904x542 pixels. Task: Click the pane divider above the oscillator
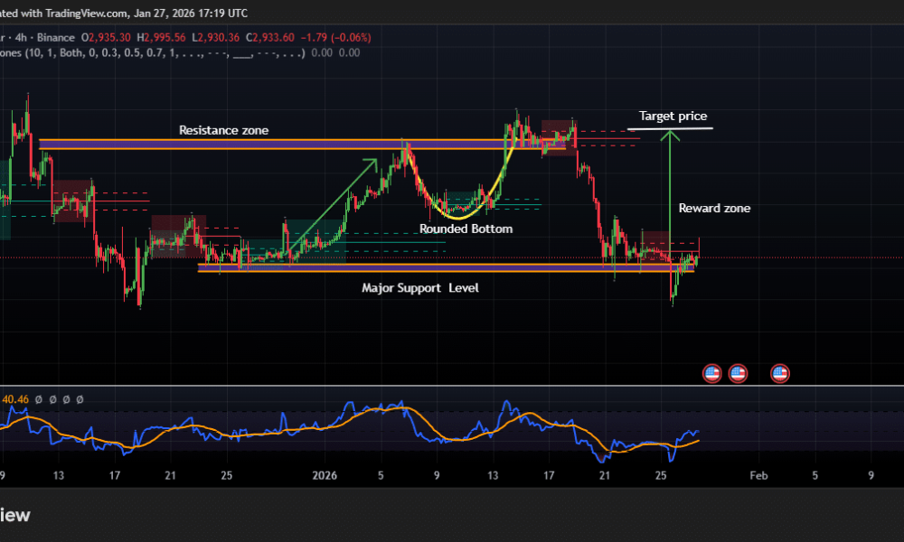452,386
